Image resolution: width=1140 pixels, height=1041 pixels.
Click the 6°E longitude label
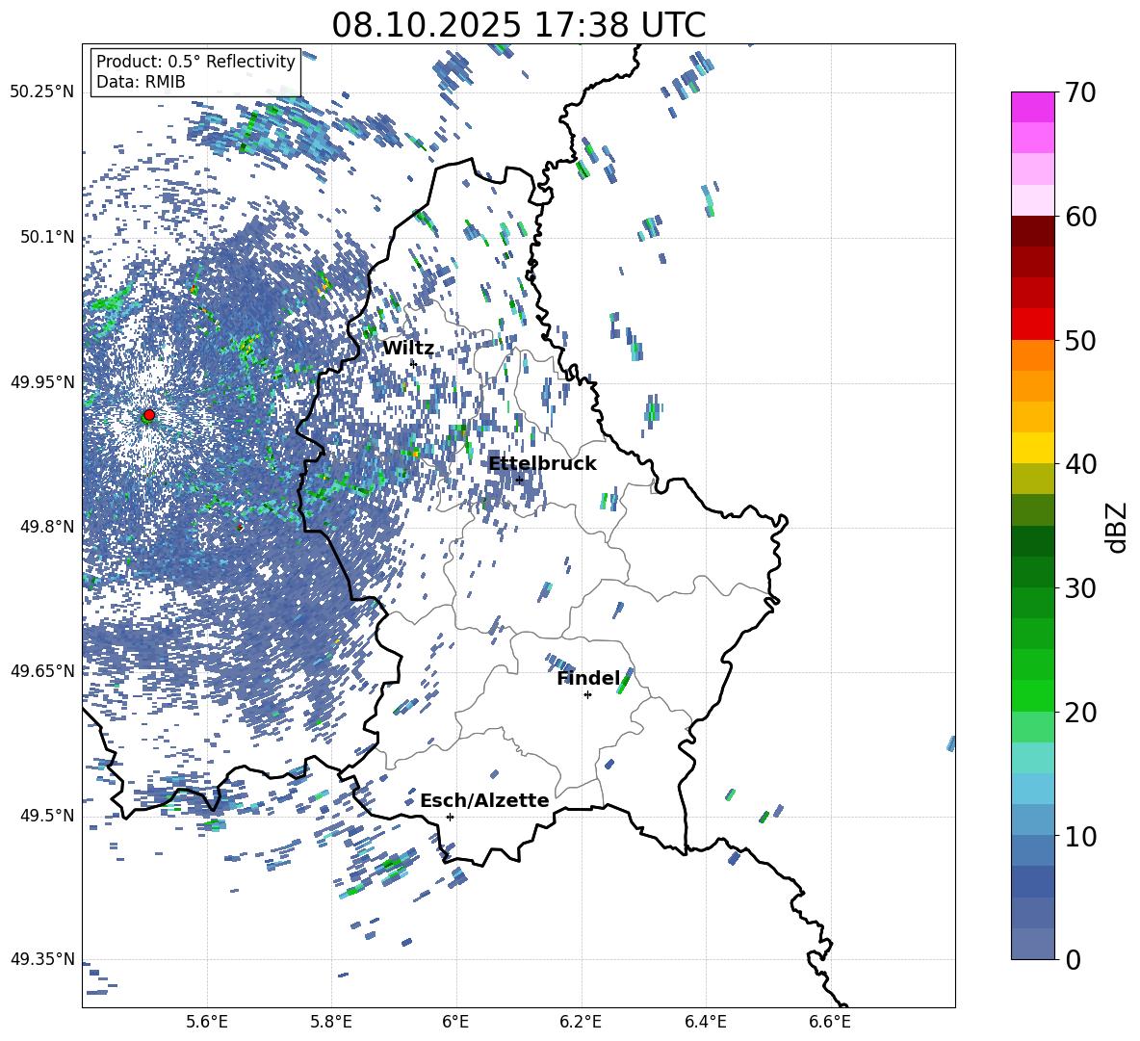(x=455, y=1022)
